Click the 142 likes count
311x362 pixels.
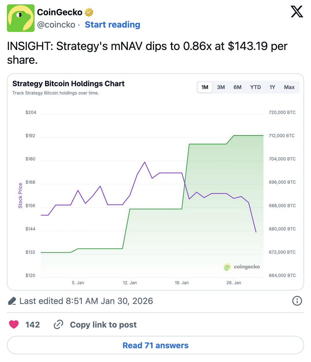tap(33, 324)
